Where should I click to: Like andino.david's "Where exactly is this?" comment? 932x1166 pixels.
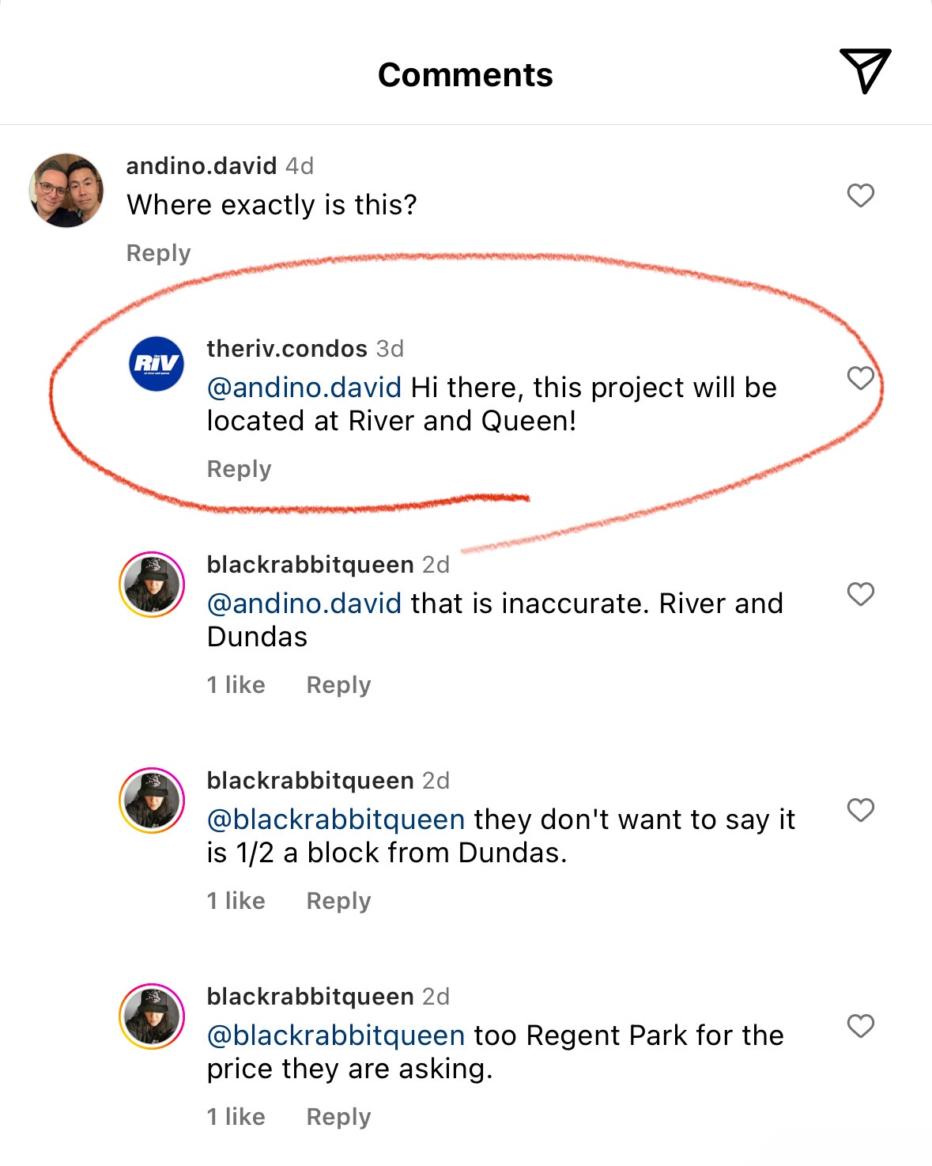tap(860, 195)
